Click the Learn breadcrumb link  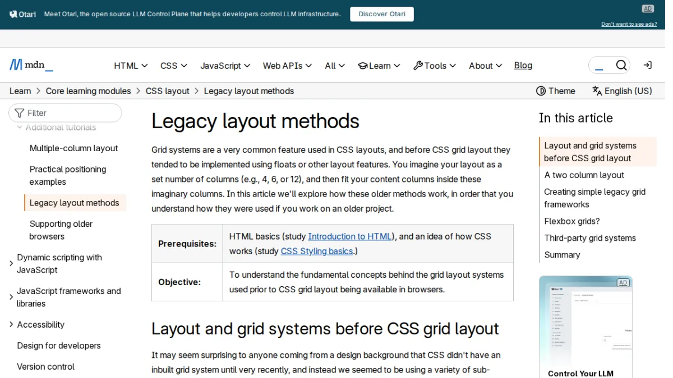20,91
